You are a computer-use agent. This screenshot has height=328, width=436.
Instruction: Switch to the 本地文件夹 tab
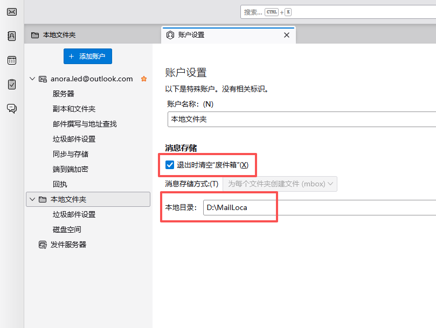[x=93, y=35]
